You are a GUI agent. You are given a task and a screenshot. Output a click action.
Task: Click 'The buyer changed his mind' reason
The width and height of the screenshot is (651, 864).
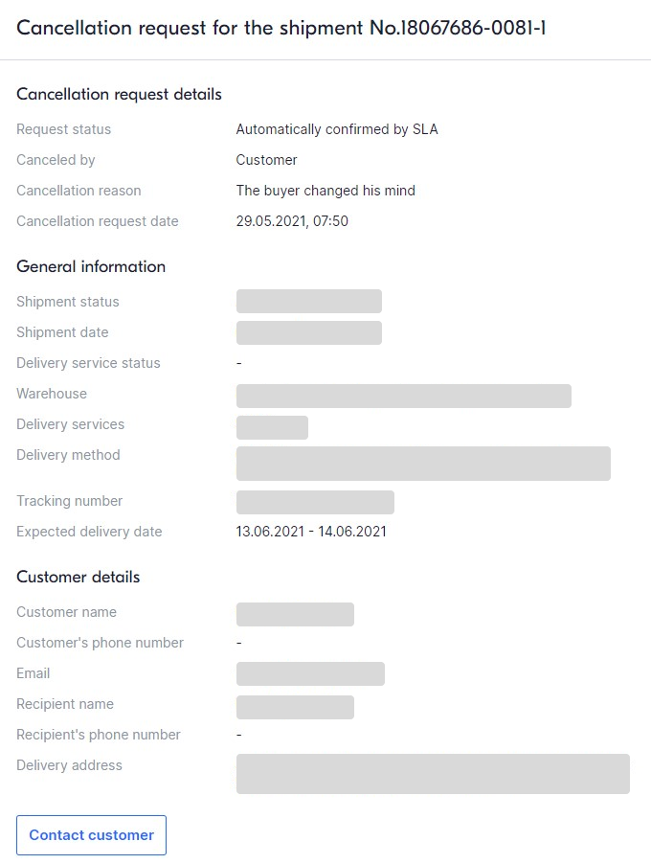click(325, 191)
